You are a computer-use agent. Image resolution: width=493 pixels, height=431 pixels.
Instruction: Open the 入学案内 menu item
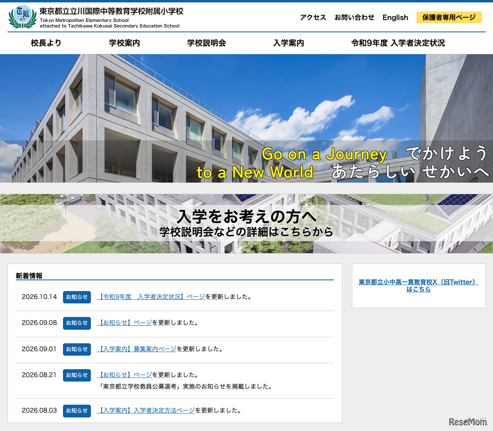tap(289, 43)
